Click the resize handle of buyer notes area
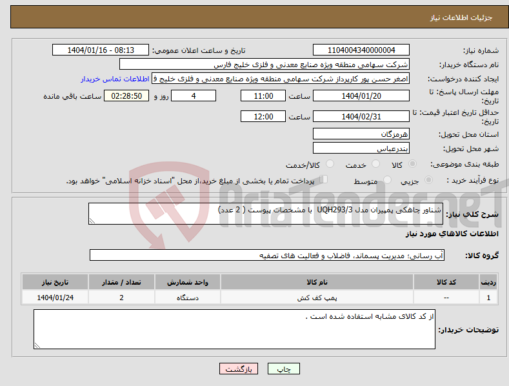 pos(37,345)
